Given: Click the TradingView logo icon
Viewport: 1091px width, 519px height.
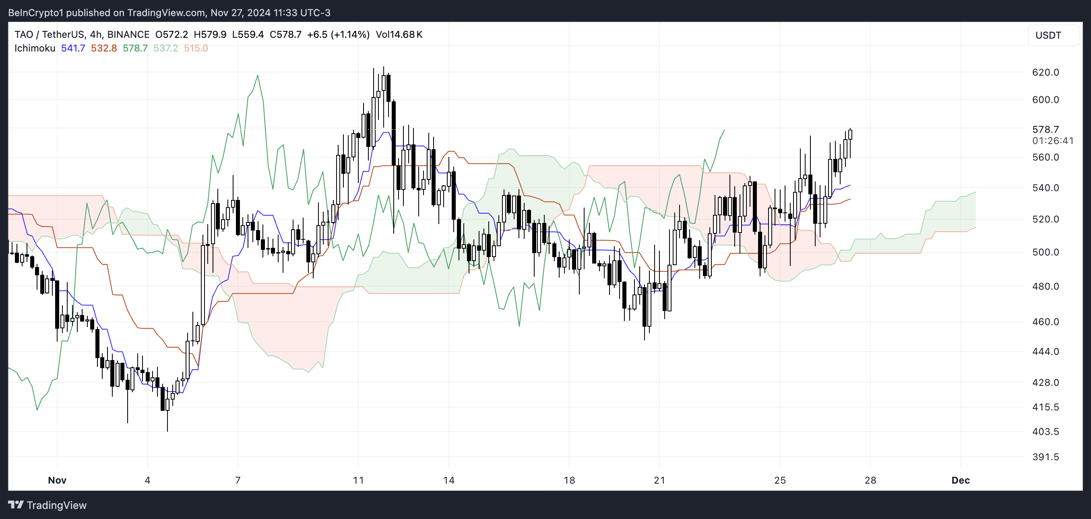Looking at the screenshot, I should pyautogui.click(x=16, y=505).
